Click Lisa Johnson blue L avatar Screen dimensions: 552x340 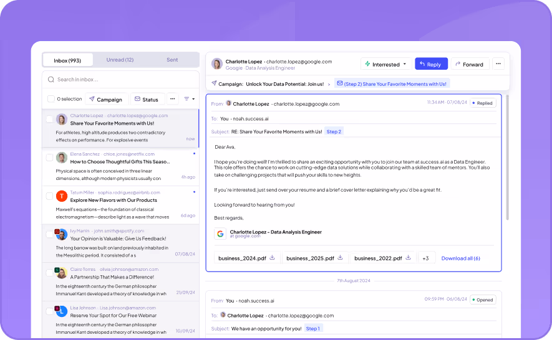62,311
